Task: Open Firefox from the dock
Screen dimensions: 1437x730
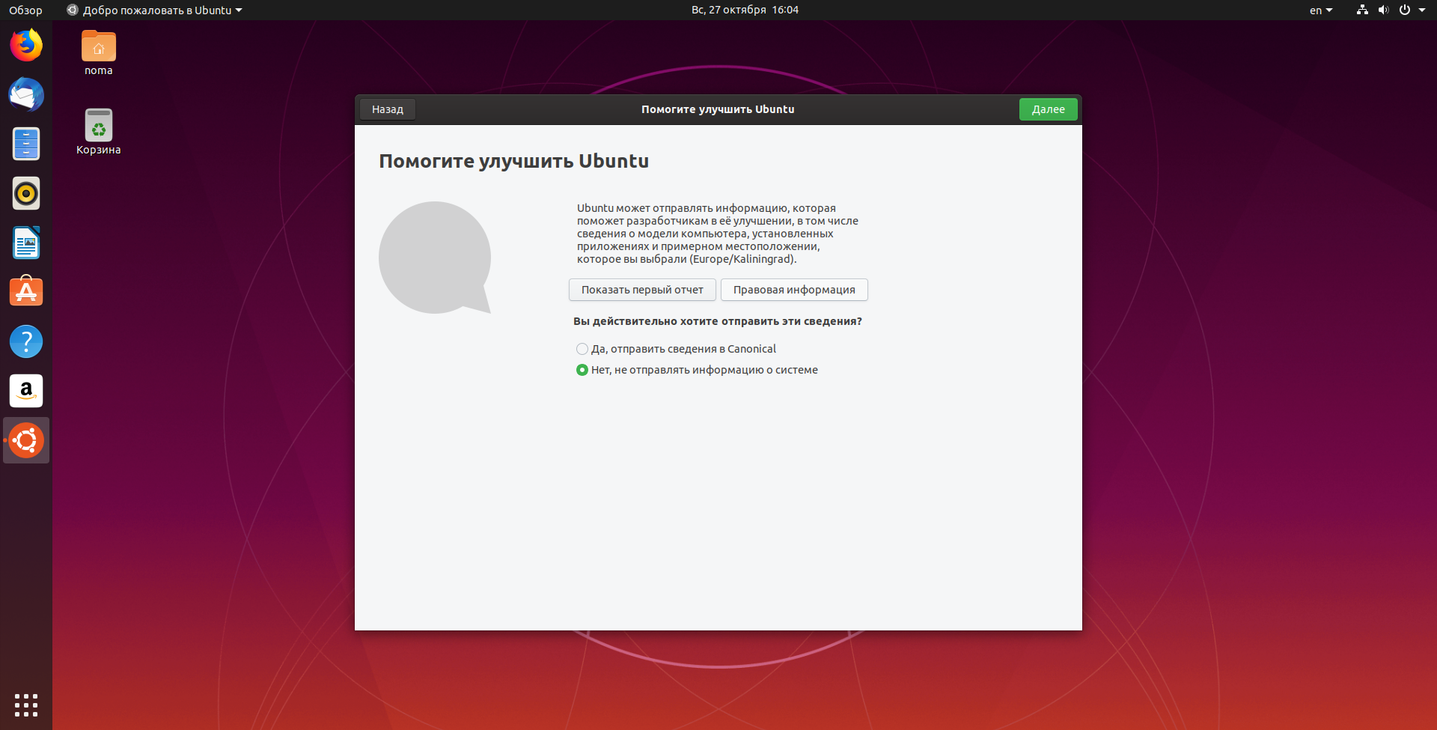Action: click(26, 46)
